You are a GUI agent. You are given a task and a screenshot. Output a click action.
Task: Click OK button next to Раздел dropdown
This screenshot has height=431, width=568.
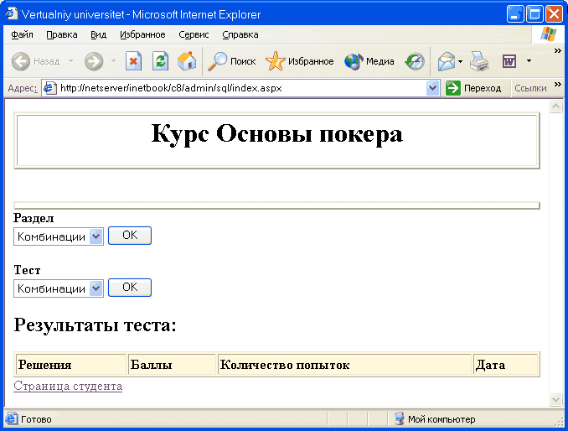point(130,236)
